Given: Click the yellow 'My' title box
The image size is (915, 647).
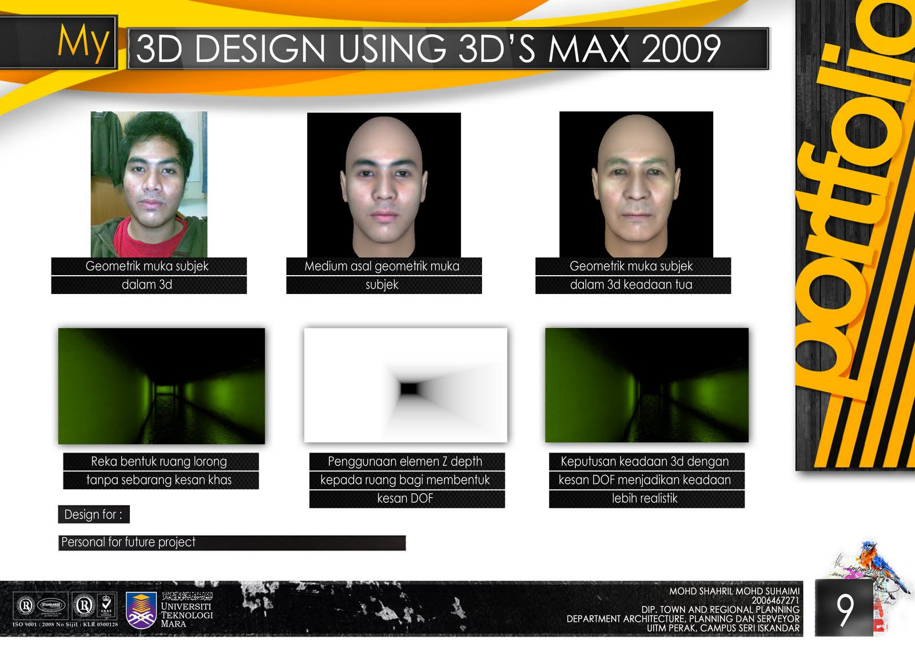Looking at the screenshot, I should [x=58, y=43].
